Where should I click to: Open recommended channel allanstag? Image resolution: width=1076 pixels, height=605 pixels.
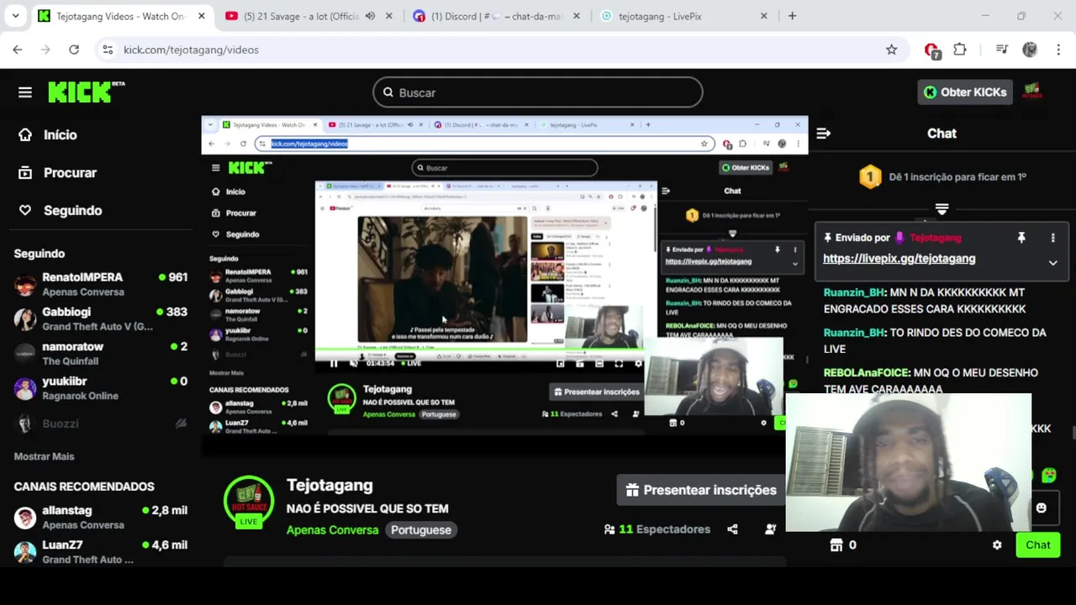(x=101, y=517)
